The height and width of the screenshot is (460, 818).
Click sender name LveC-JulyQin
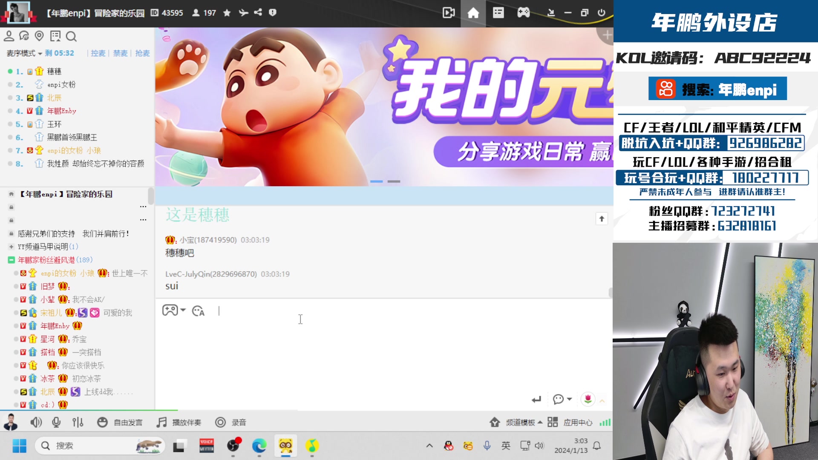tap(211, 274)
